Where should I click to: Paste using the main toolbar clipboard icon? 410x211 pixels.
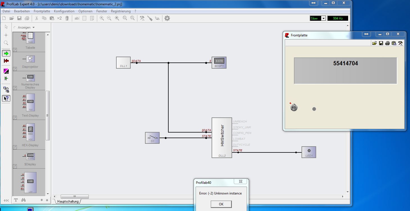[52, 18]
